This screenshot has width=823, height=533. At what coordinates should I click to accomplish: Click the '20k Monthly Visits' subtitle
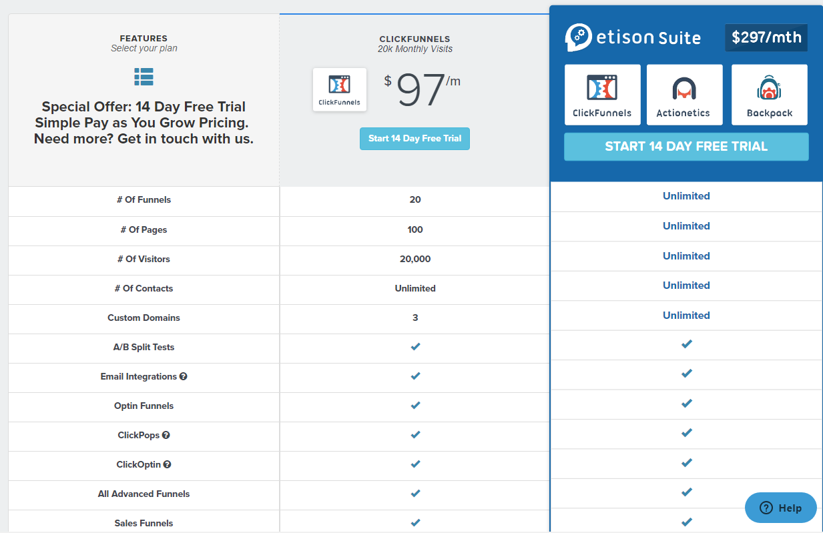pos(415,49)
